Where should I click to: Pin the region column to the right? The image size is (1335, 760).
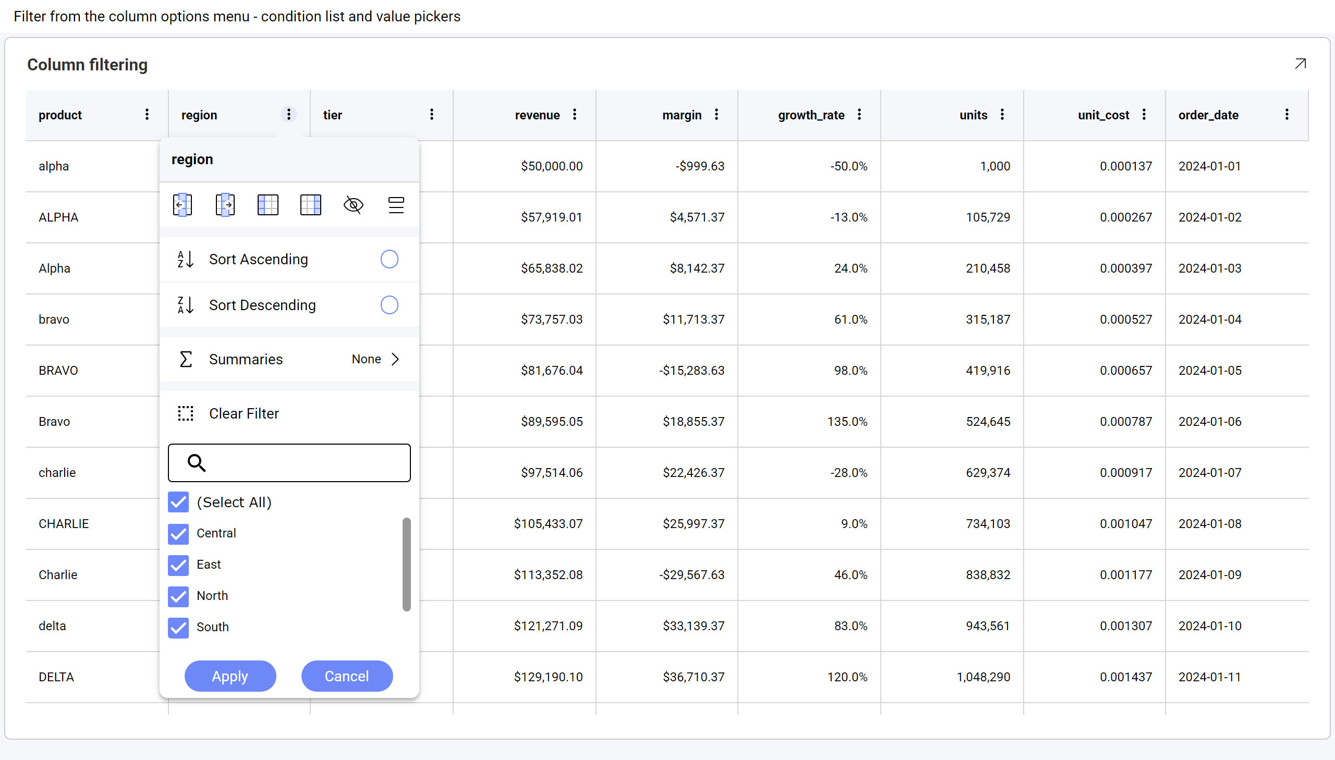[x=311, y=205]
